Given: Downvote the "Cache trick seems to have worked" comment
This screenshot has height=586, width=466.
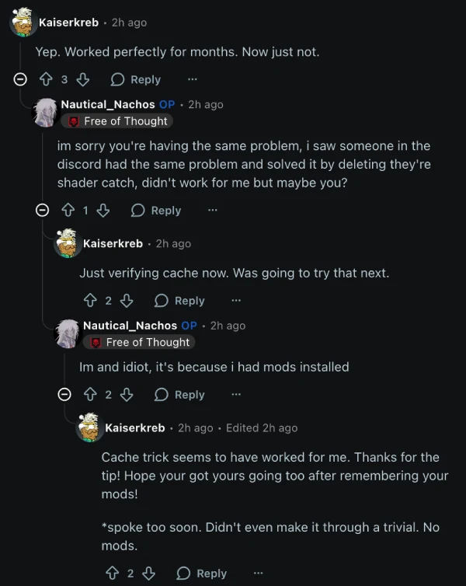Looking at the screenshot, I should (148, 574).
